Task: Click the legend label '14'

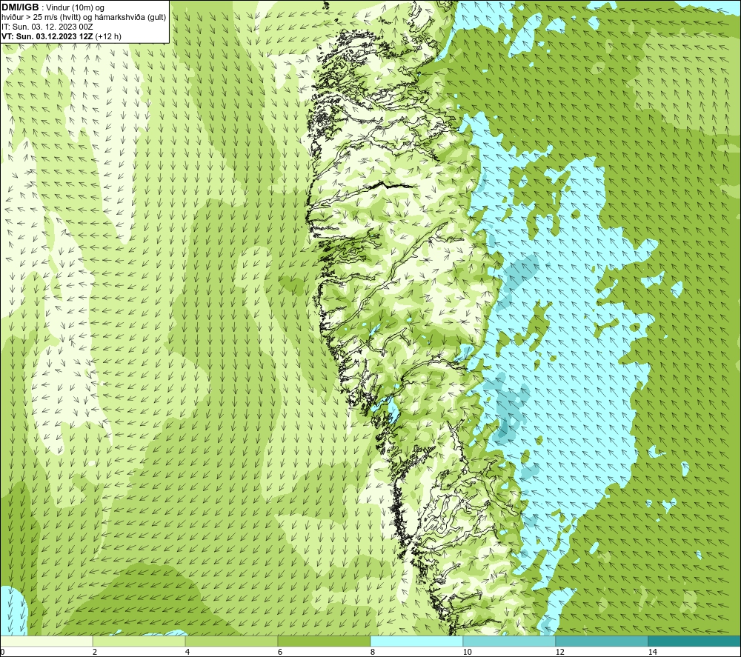Action: [x=652, y=652]
